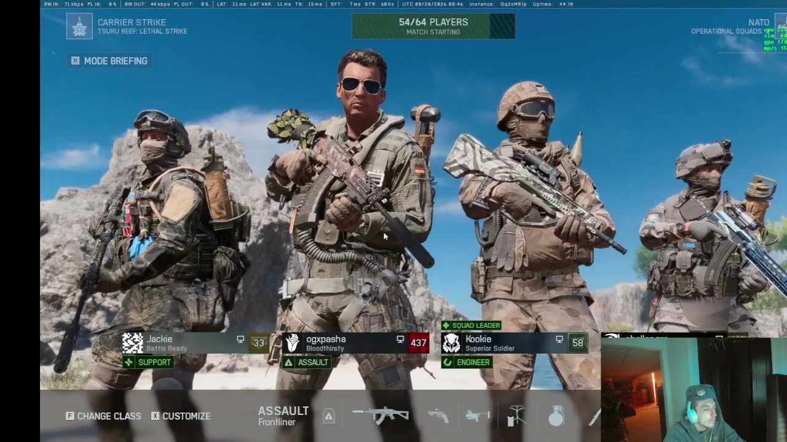Click the M key icon beside Mode Briefing
787x442 pixels.
click(76, 61)
